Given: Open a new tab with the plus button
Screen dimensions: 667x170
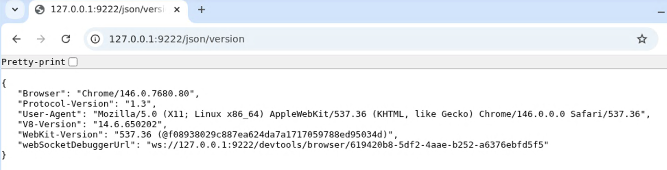Looking at the screenshot, I should [x=201, y=10].
